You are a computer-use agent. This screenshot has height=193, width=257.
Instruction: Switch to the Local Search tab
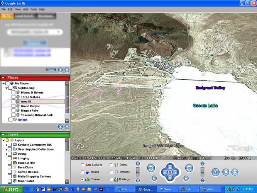pyautogui.click(x=24, y=16)
